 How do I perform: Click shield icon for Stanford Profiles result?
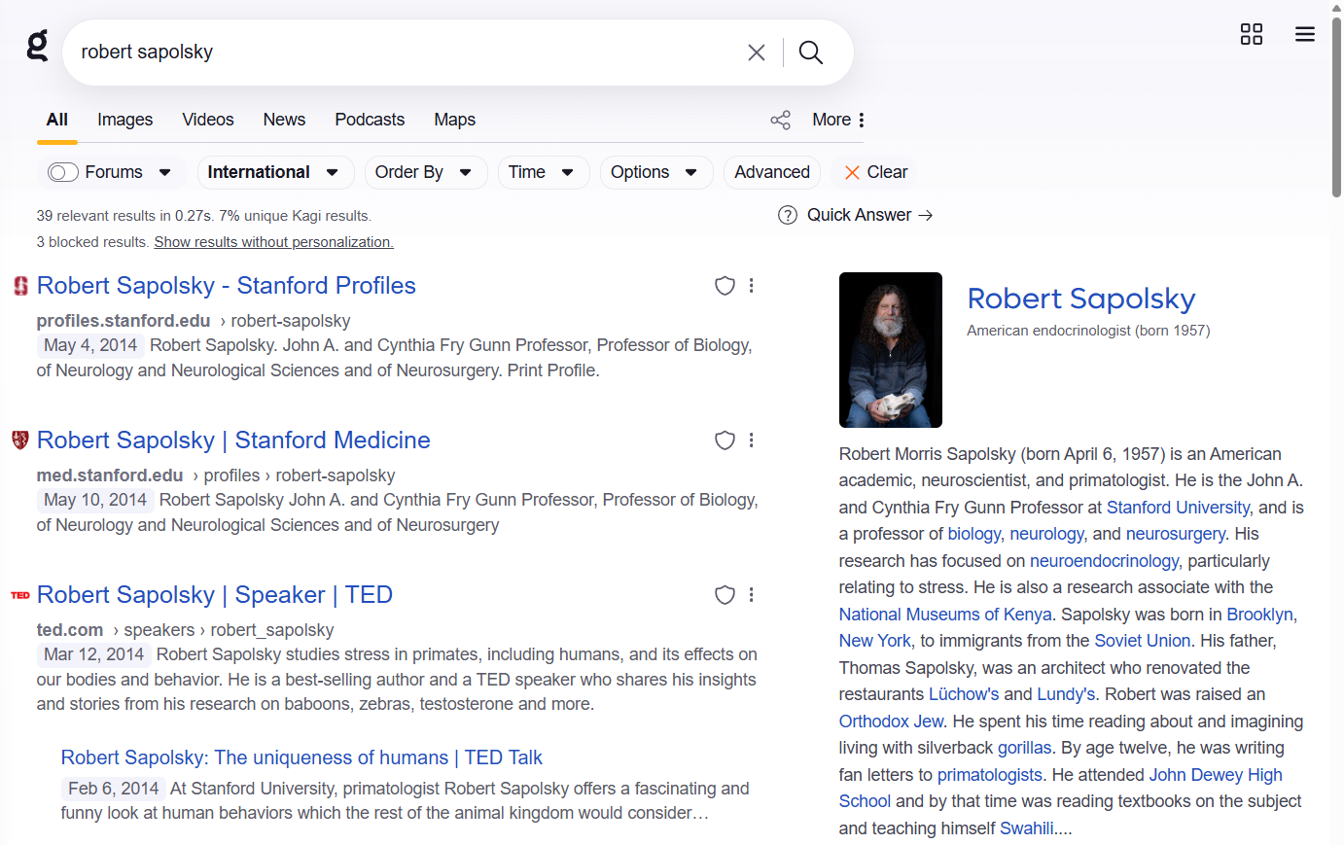(725, 286)
